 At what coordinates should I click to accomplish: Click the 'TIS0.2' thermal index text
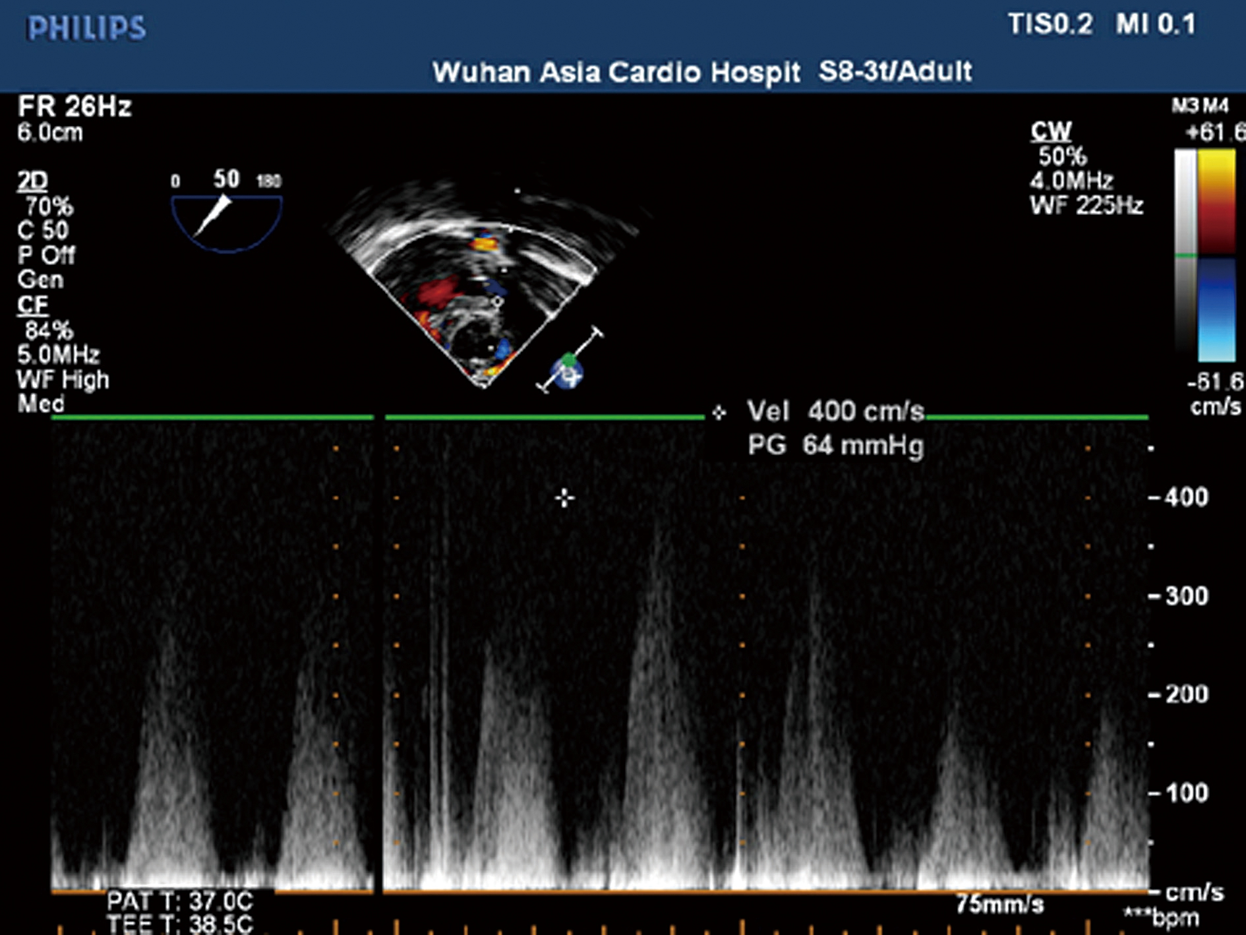pyautogui.click(x=1050, y=24)
